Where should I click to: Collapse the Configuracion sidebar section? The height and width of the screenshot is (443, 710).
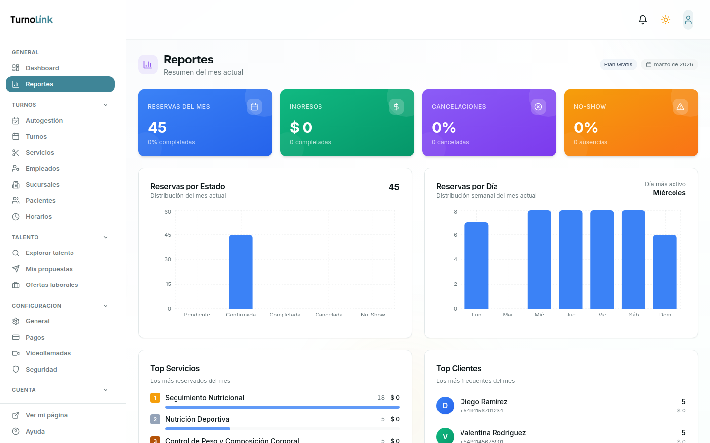point(106,306)
